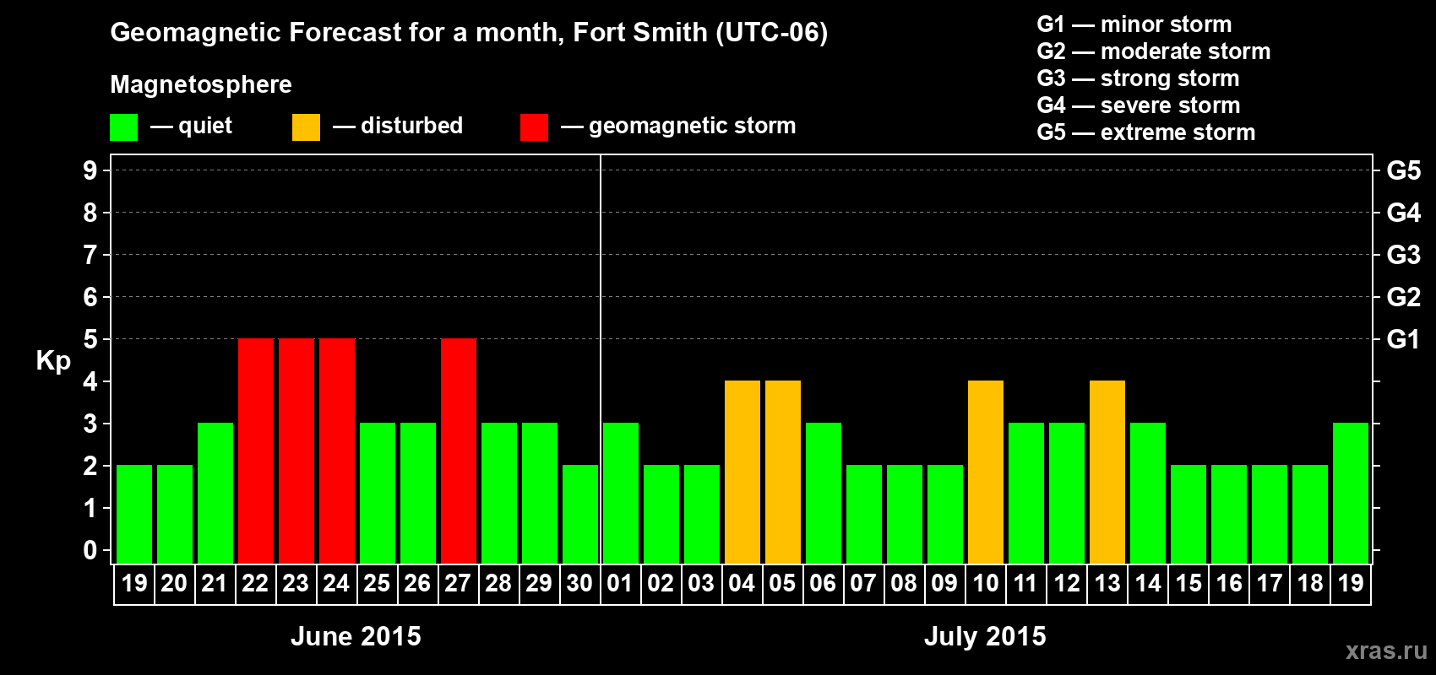Select the green bar for June 30
Image resolution: width=1436 pixels, height=675 pixels.
[580, 515]
